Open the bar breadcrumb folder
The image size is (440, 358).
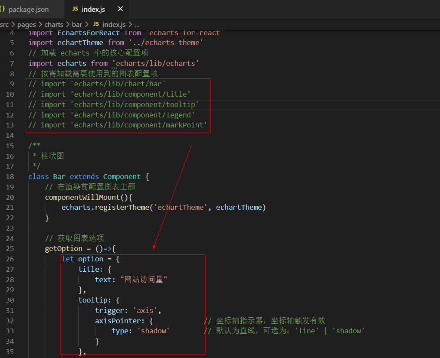coord(77,25)
